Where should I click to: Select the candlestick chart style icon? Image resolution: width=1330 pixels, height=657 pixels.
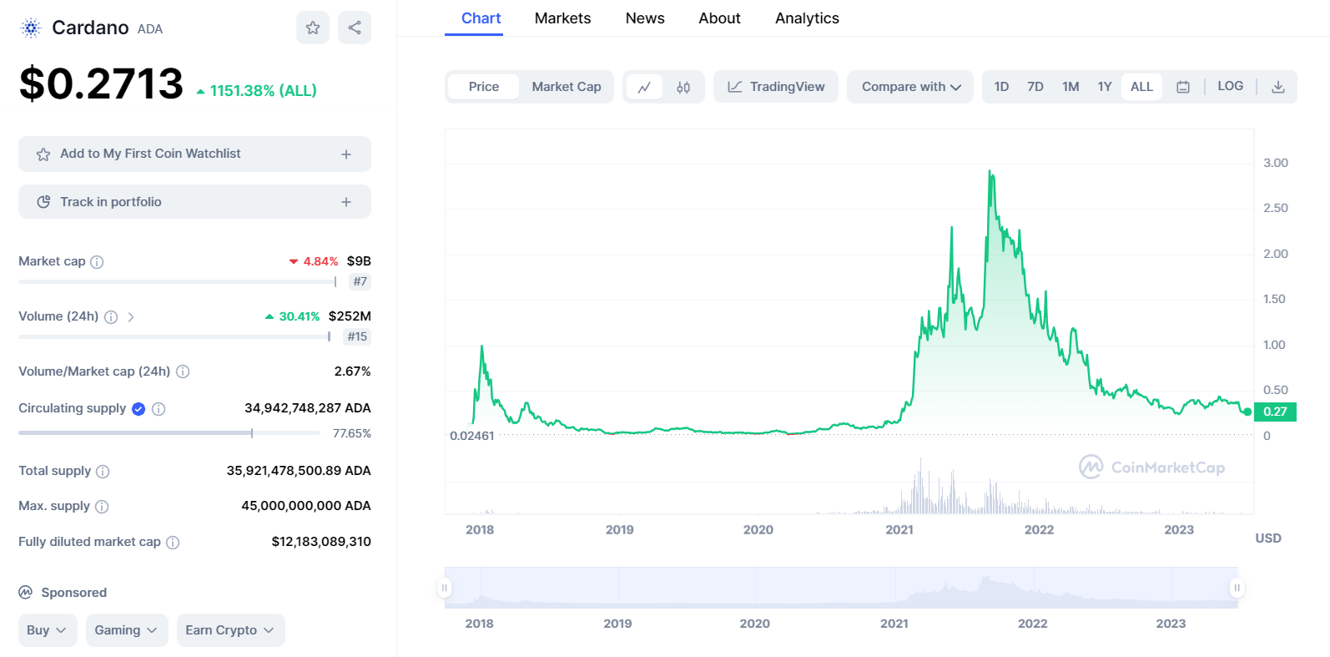(683, 87)
